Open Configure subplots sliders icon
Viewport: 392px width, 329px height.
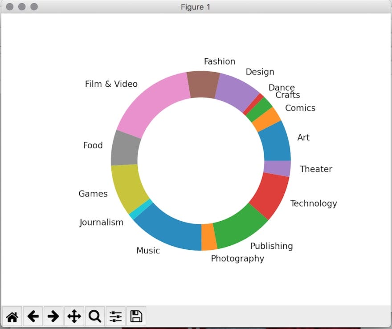tap(115, 317)
